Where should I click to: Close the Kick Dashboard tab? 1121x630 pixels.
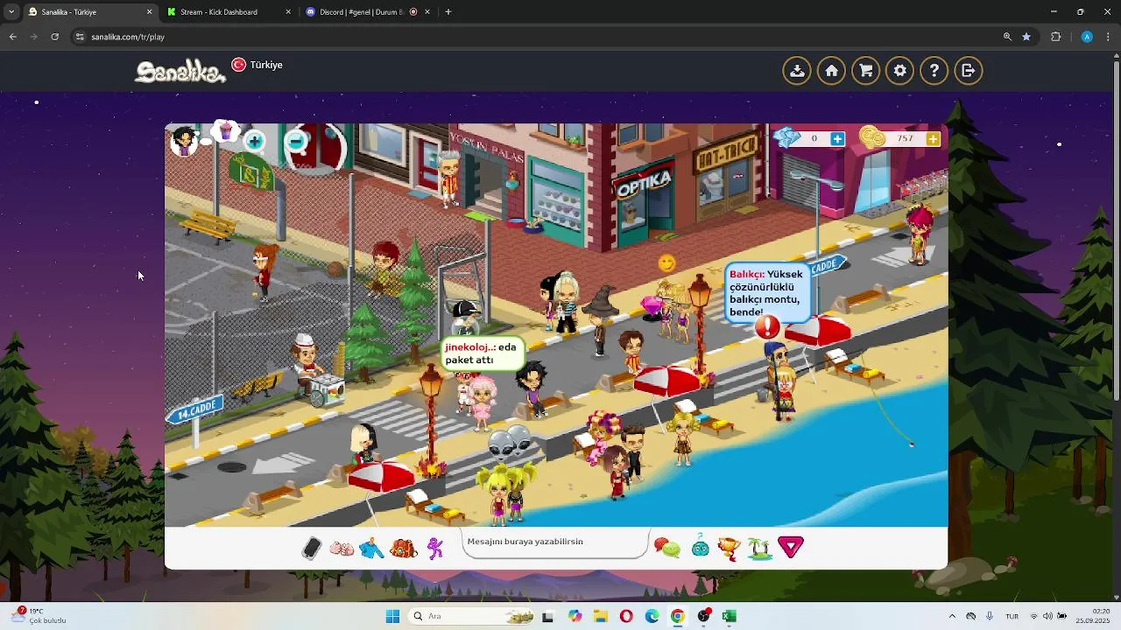click(288, 12)
